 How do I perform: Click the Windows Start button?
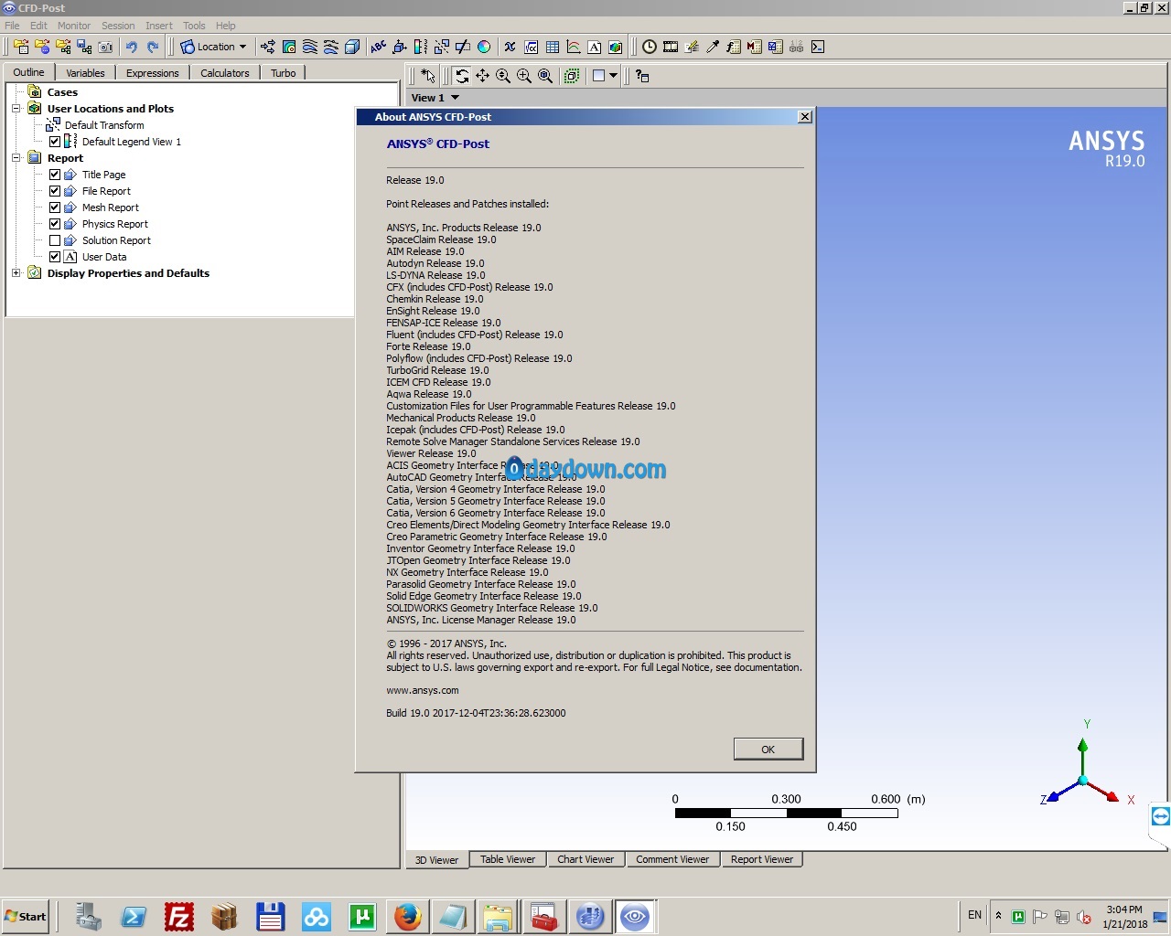(26, 916)
